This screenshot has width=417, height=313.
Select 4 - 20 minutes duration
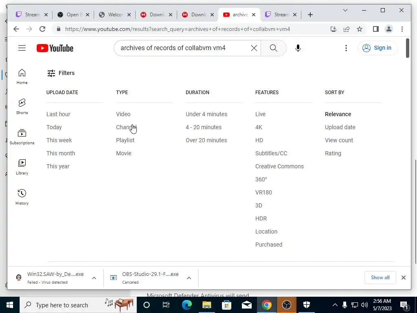[204, 127]
